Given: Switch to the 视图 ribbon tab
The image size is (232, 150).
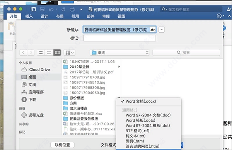Looking at the screenshot, I should click(121, 16).
